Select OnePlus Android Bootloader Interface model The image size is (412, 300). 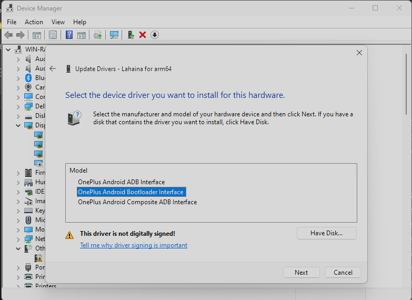[x=130, y=192]
